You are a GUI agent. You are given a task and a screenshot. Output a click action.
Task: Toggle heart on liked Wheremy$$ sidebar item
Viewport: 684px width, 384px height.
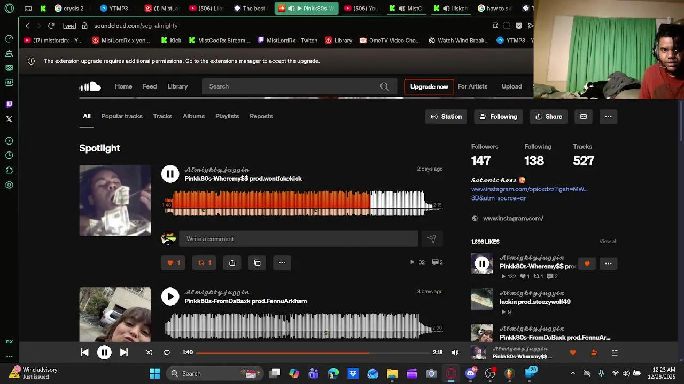pyautogui.click(x=587, y=263)
